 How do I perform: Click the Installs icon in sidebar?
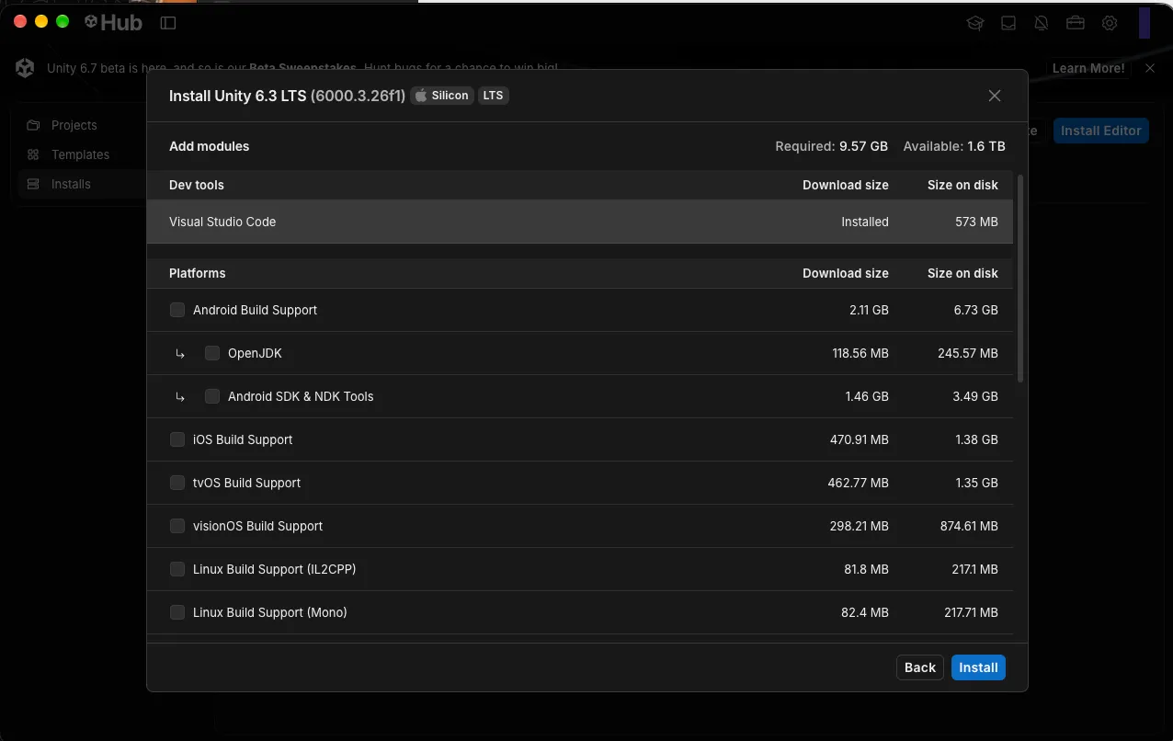point(33,184)
